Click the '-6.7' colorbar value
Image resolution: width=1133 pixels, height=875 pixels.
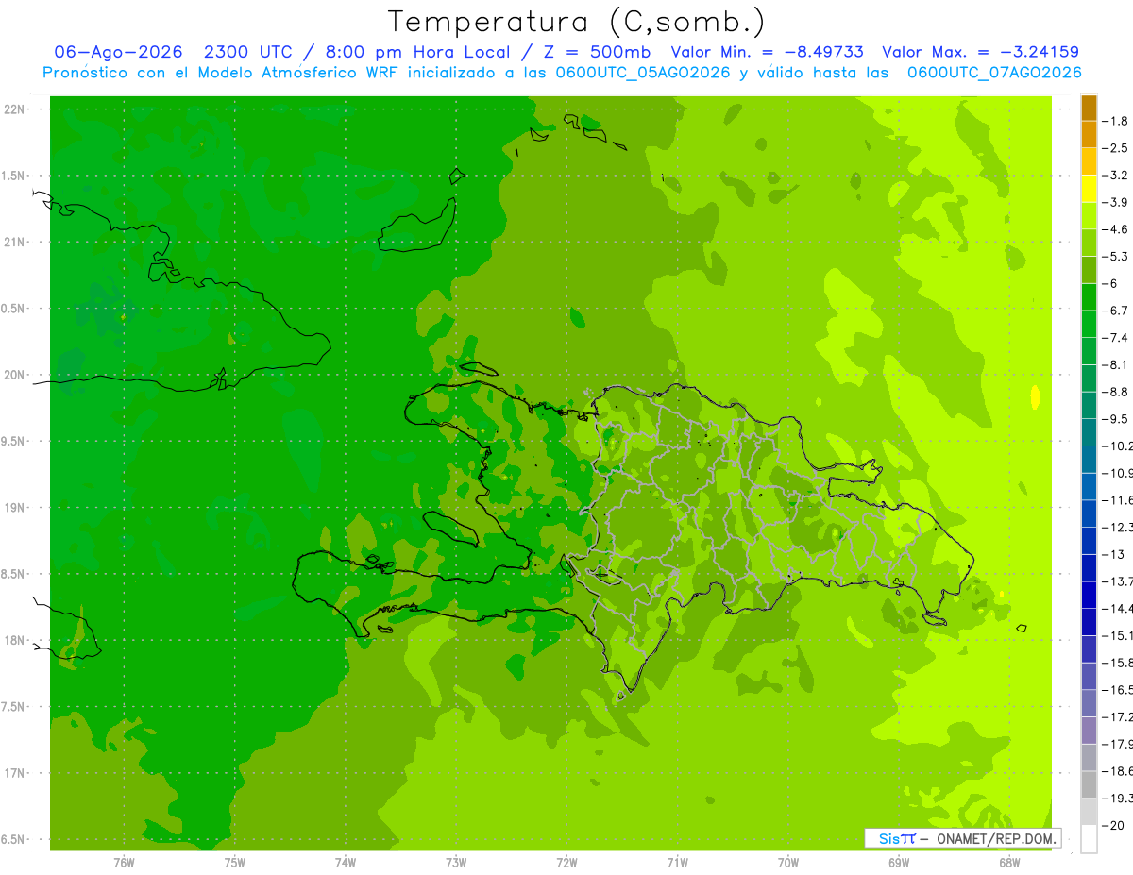pos(1115,311)
